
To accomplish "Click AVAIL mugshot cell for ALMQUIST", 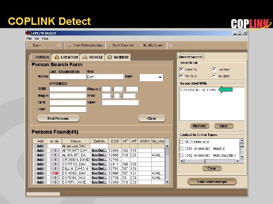I will (158, 155).
